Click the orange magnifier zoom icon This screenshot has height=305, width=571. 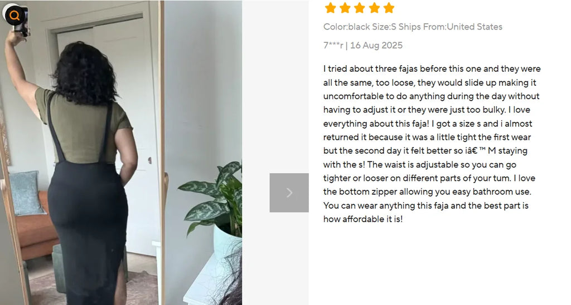click(14, 15)
